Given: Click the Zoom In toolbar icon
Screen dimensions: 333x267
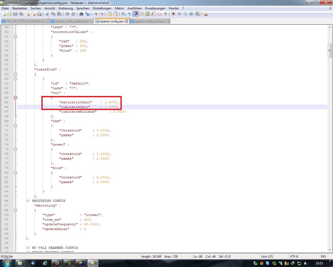Looking at the screenshot, I should coord(95,14).
